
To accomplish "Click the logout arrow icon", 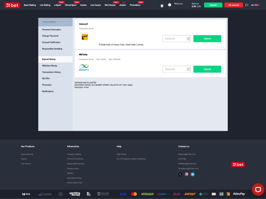I will [x=246, y=5].
